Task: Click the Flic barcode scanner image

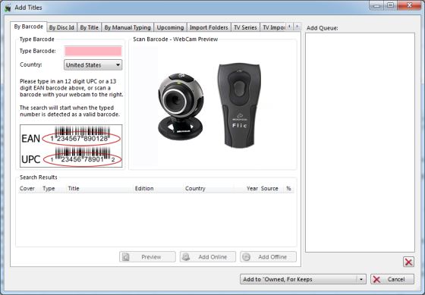Action: click(x=239, y=105)
